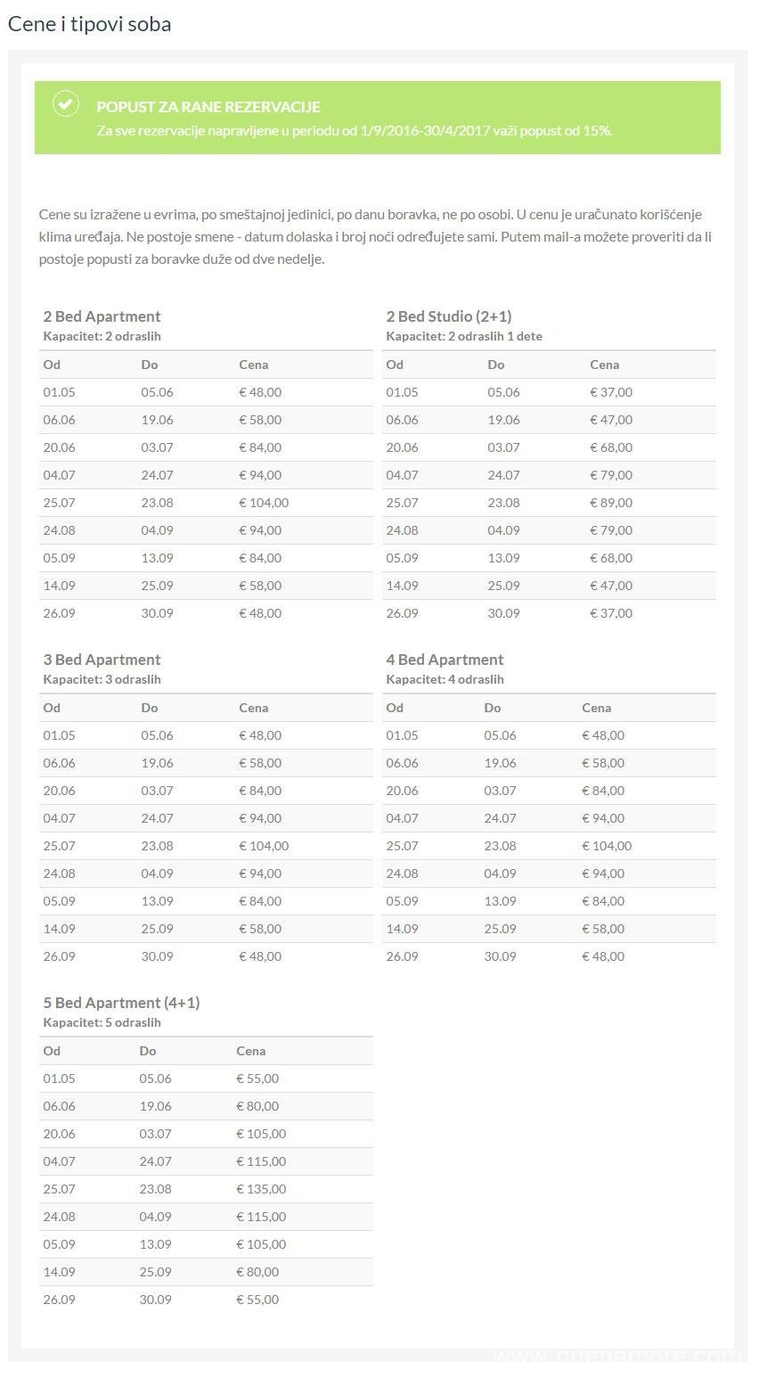Click the "Kapacitet: 5 odraslih" label

pyautogui.click(x=102, y=1022)
